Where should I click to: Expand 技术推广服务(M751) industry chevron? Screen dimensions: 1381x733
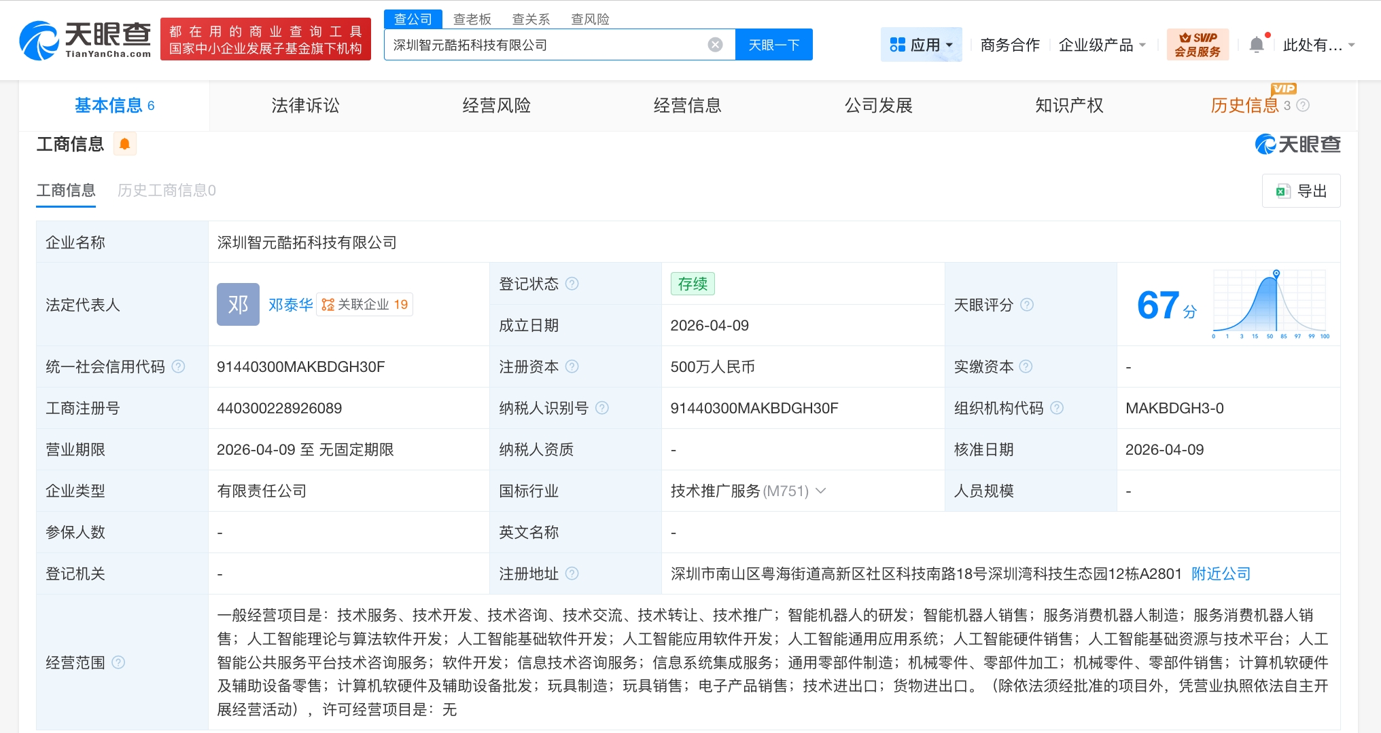click(x=822, y=491)
